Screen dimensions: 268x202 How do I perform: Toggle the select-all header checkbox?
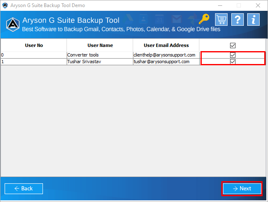point(233,46)
